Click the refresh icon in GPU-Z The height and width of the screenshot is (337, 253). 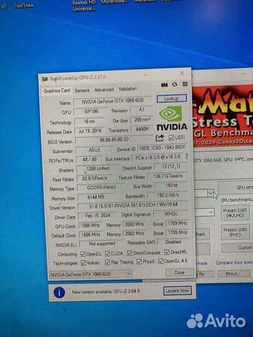click(x=174, y=84)
